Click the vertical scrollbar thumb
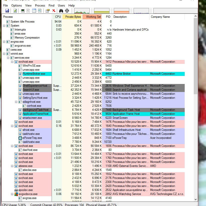Image resolution: width=206 pixels, height=206 pixels. (x=195, y=56)
